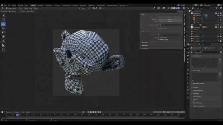Select the Transform tool
Screen dimensions: 223x125
point(3,36)
